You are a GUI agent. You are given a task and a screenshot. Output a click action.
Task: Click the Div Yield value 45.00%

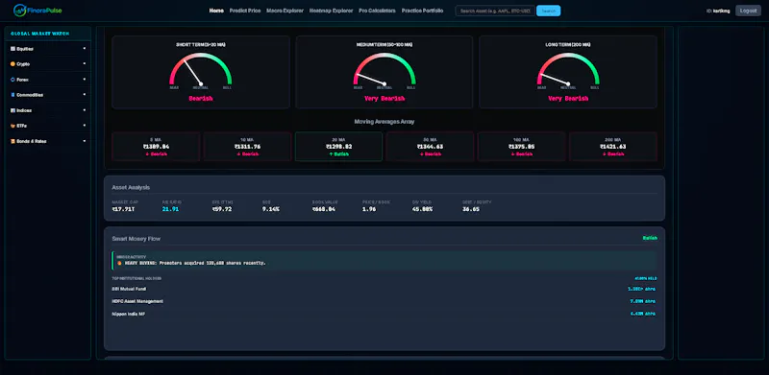pos(422,209)
